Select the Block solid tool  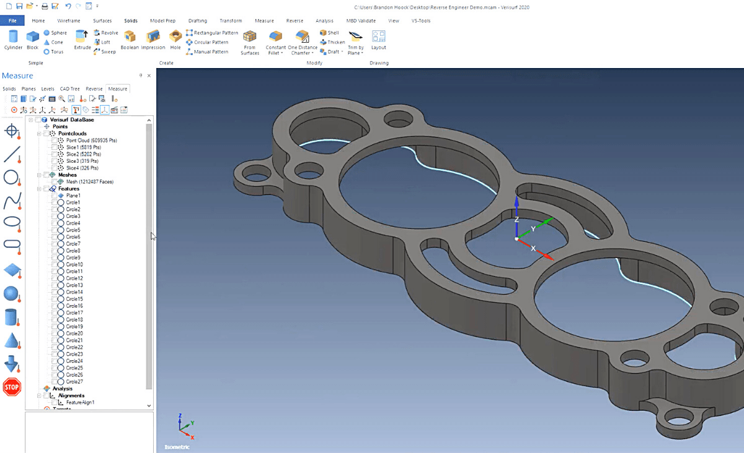tap(32, 40)
